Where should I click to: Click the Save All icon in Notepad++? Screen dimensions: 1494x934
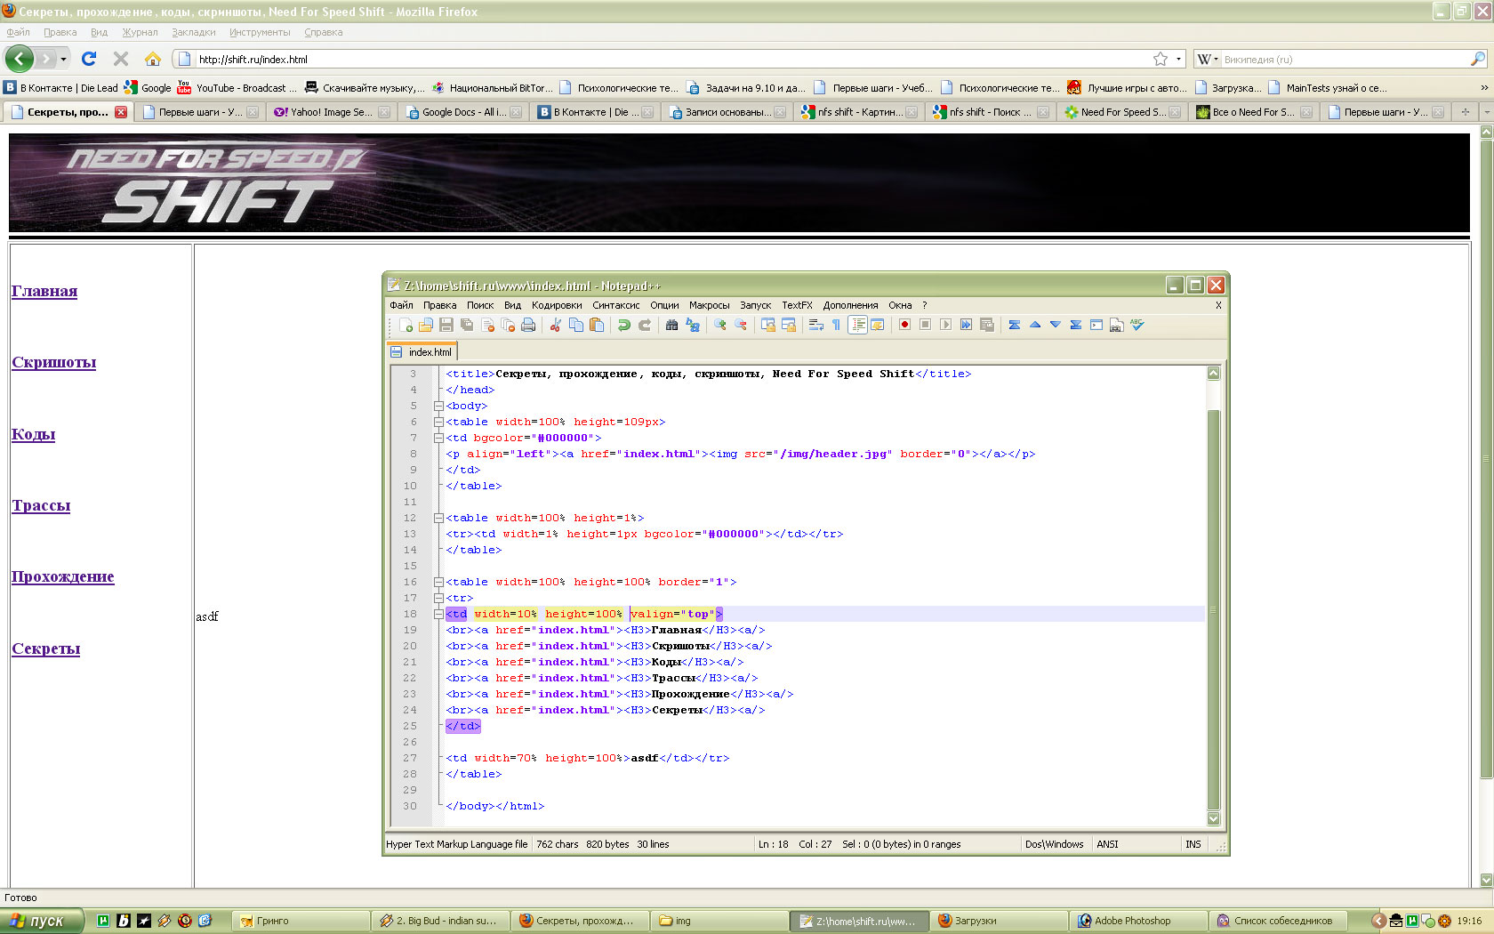[467, 325]
